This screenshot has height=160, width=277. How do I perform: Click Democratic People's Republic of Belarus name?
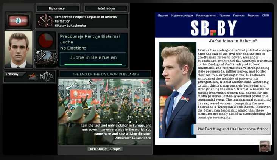(86, 17)
